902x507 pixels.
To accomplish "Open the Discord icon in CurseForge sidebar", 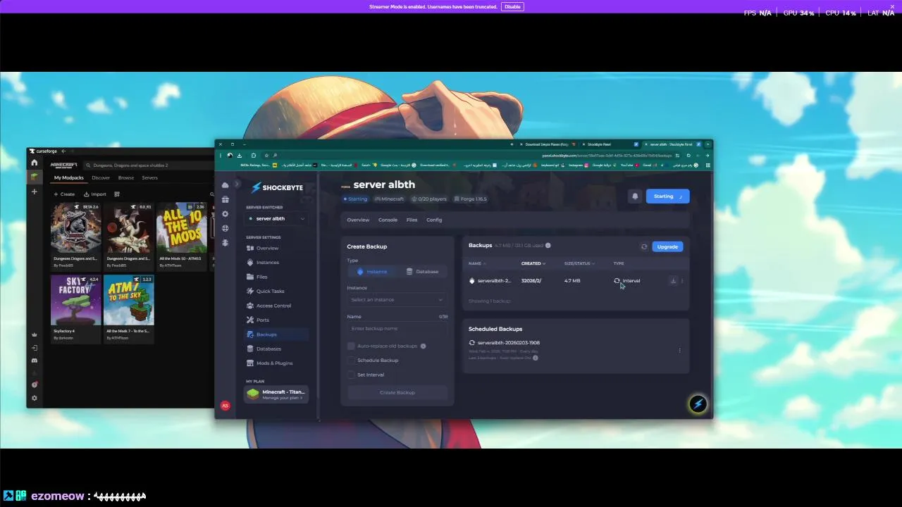I will tap(34, 361).
